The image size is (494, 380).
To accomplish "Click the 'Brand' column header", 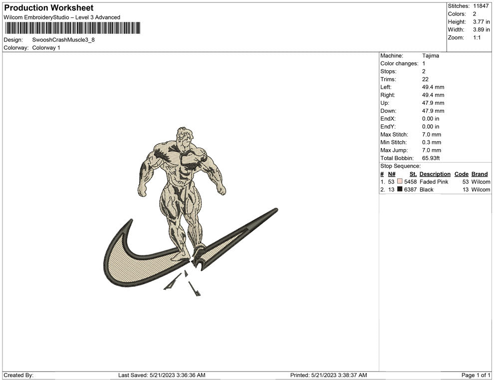I will click(480, 174).
